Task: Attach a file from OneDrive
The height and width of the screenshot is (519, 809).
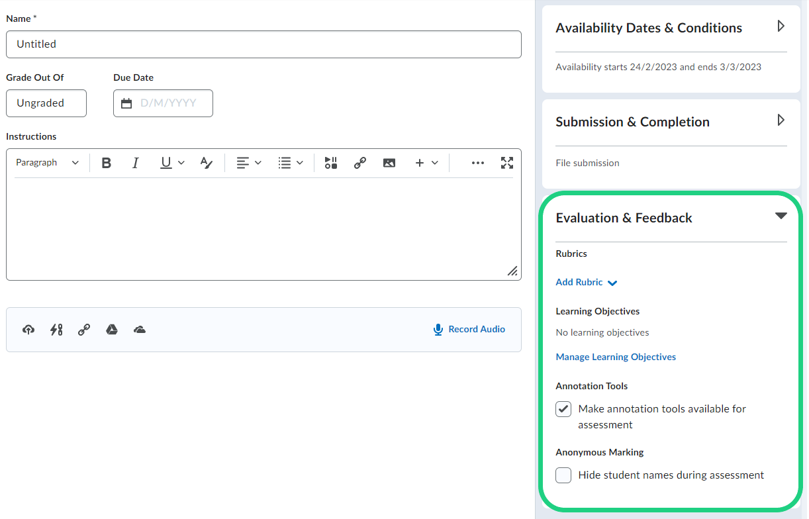Action: point(140,330)
